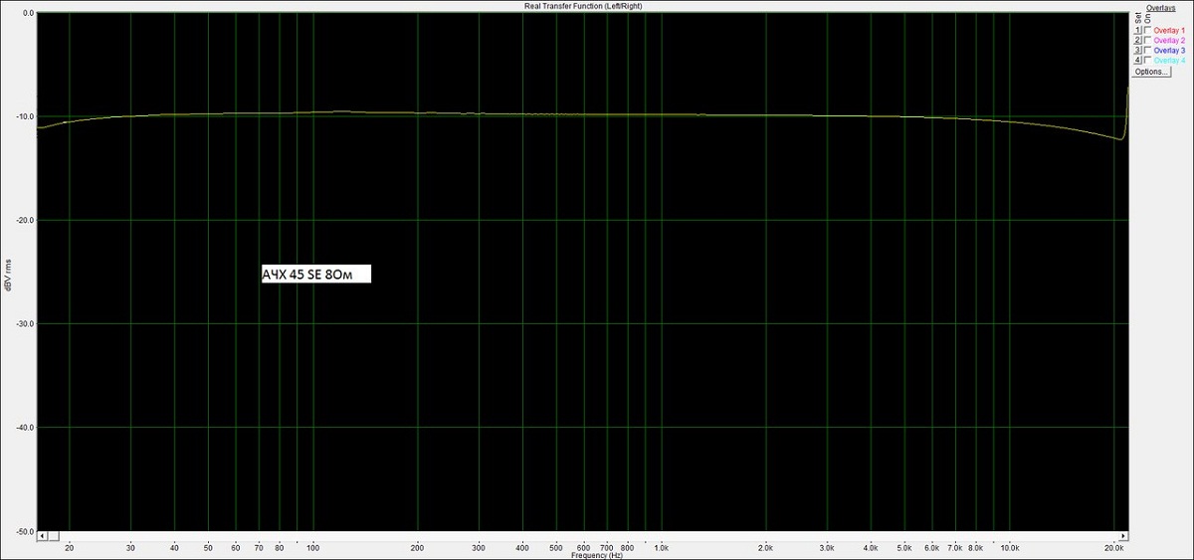The image size is (1194, 560).
Task: Click the frequency scrollbar right arrow
Action: (1124, 535)
